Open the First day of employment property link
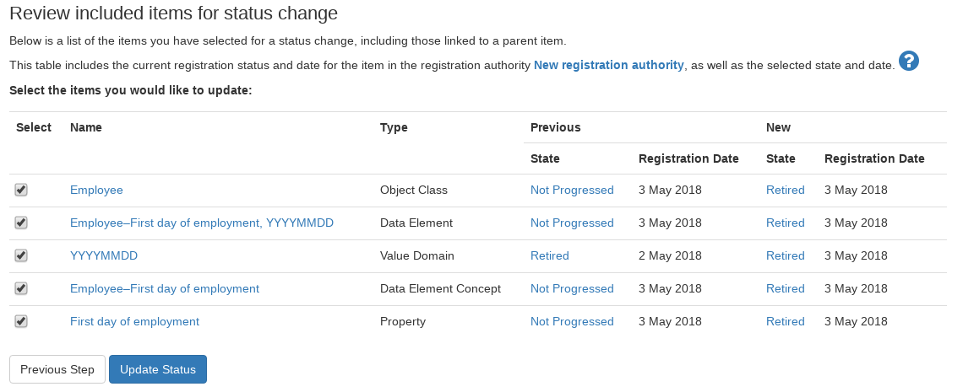Image resolution: width=963 pixels, height=392 pixels. tap(134, 321)
